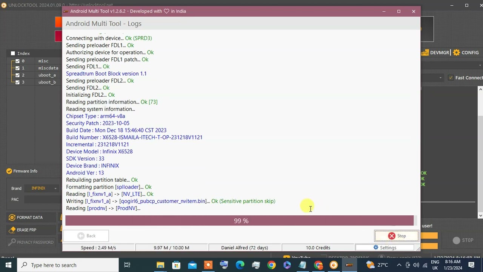
Task: Click the PAC input field
Action: click(42, 199)
